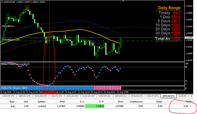Sort by the S / L column header
Image resolution: width=197 pixels, height=114 pixels.
point(82,102)
